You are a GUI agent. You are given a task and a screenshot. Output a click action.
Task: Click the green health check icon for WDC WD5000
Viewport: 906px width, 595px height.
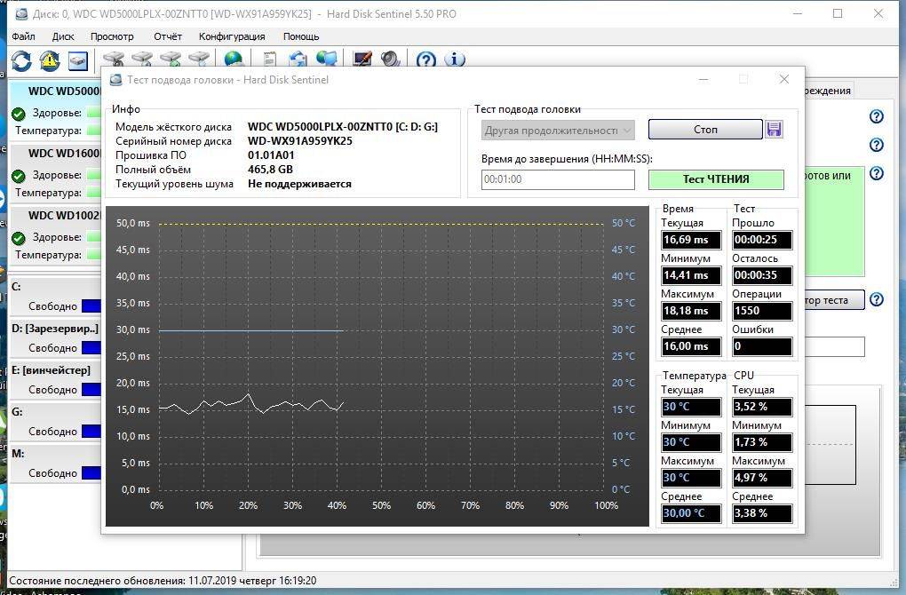tap(19, 113)
